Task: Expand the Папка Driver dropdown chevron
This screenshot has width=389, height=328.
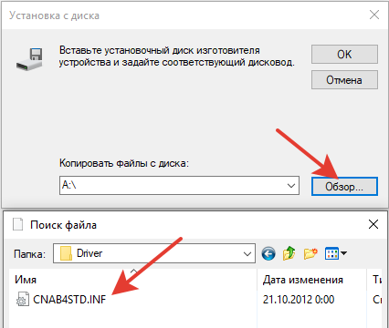Action: (x=247, y=253)
